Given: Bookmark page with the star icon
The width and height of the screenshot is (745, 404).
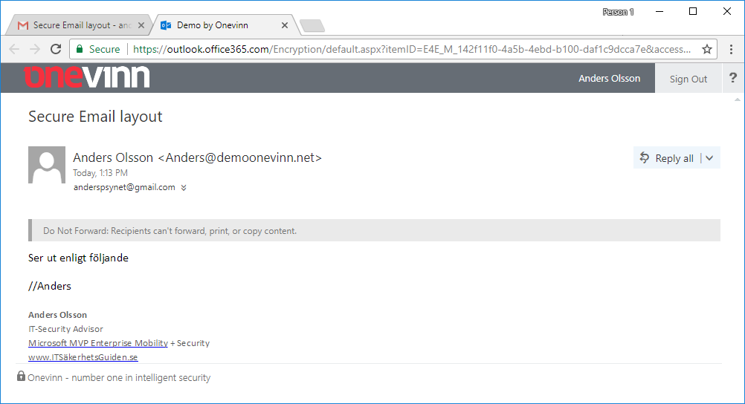Looking at the screenshot, I should point(706,49).
